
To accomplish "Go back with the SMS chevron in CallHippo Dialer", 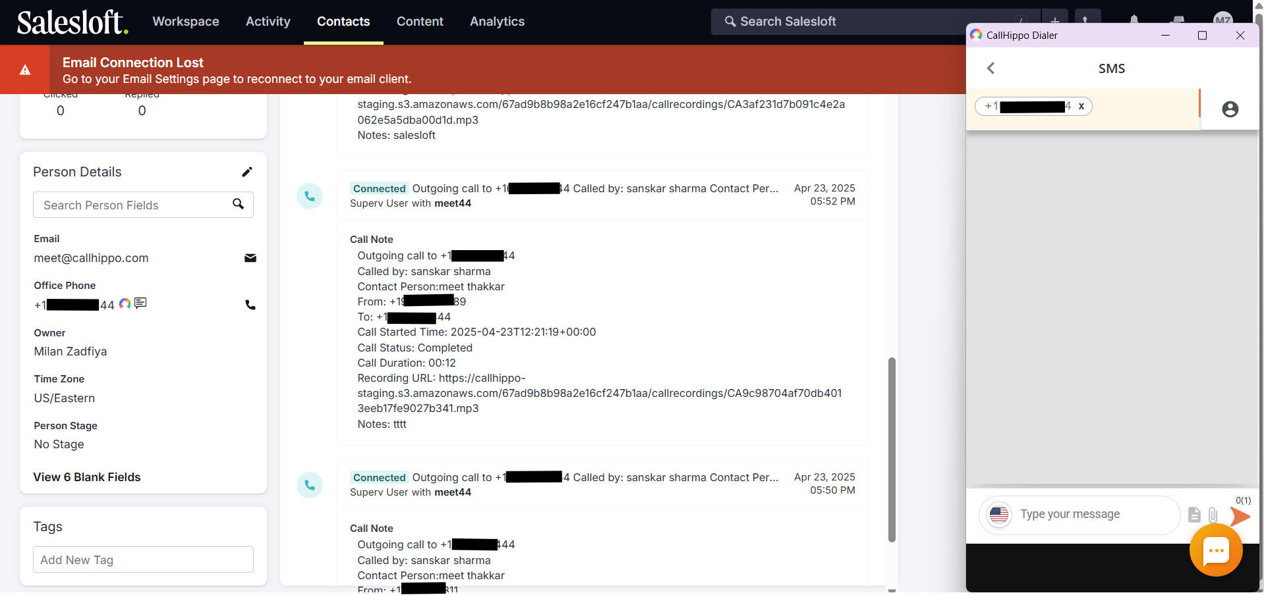I will click(991, 68).
